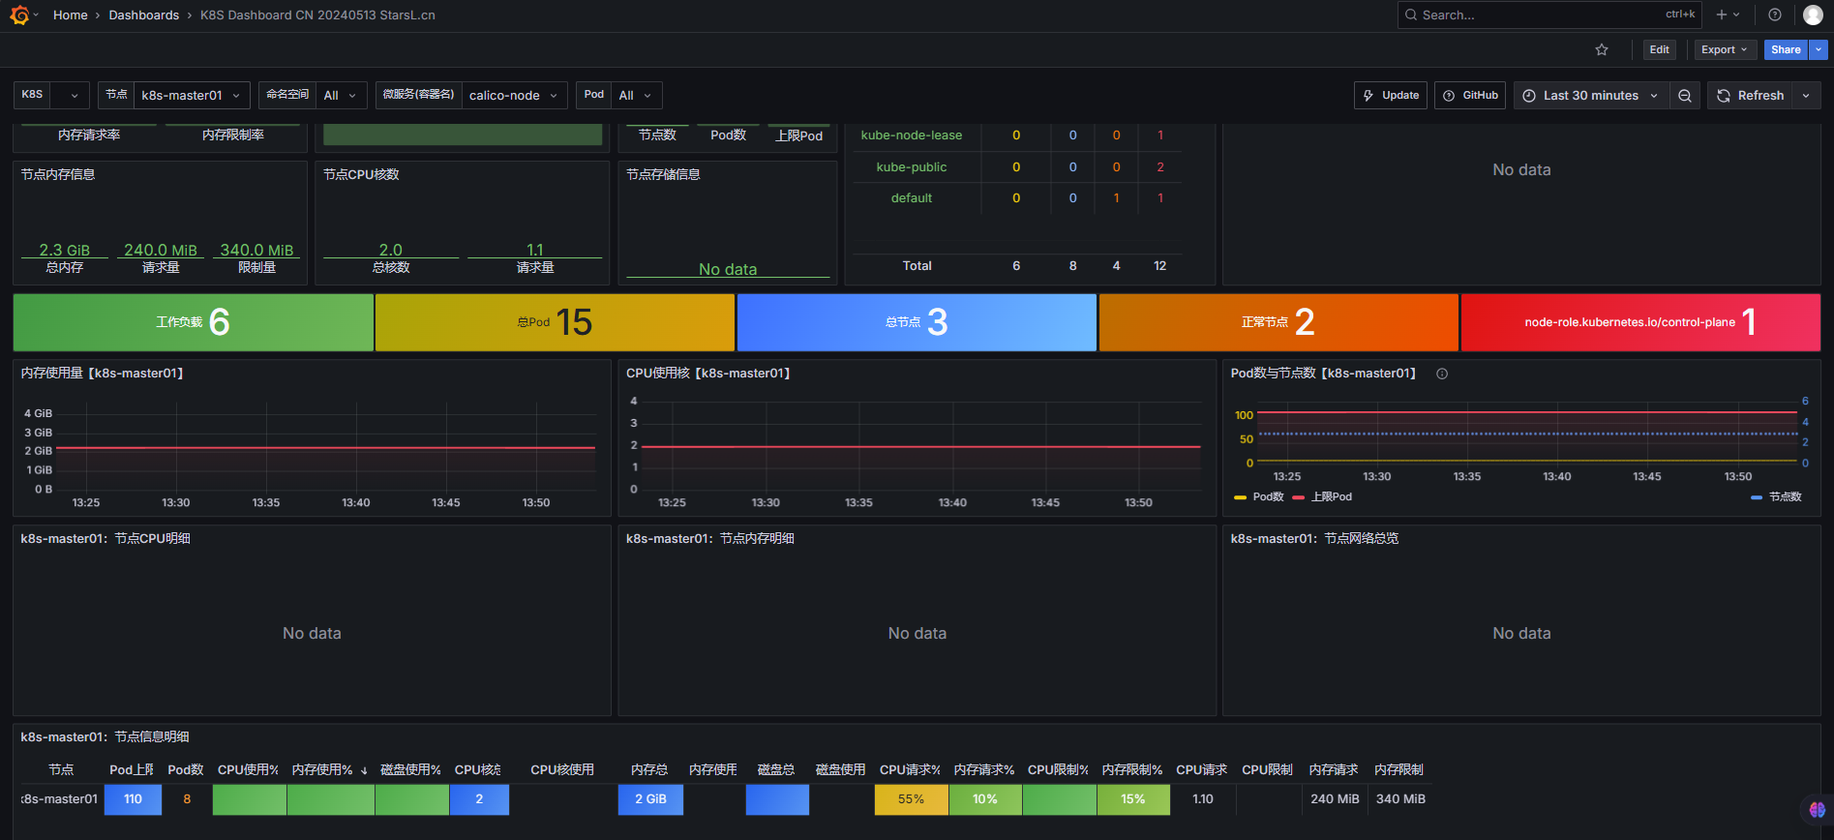Open the calico-node service dropdown
Screen dimensions: 1834x840
click(514, 95)
